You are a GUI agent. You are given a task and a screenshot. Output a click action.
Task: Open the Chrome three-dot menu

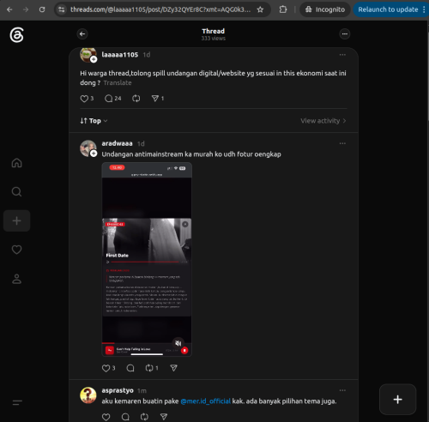point(424,9)
